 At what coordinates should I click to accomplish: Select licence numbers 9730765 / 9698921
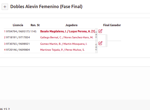tap(18, 44)
